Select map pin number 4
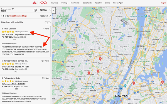 pyautogui.click(x=134, y=83)
